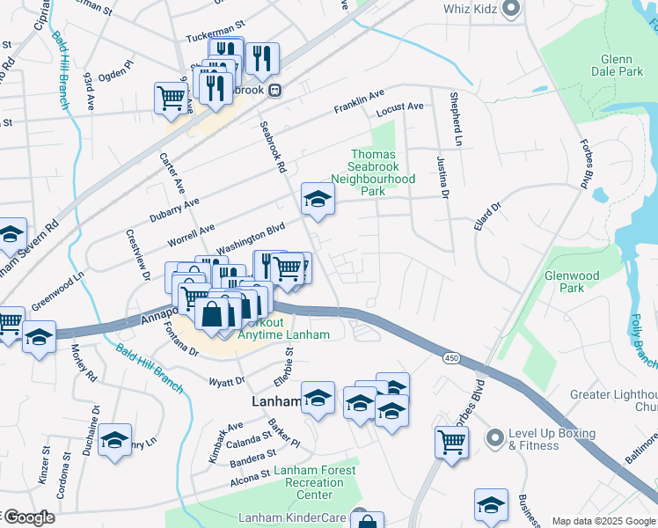Click the school marker on Washington Blvd
The image size is (658, 528).
coord(318,202)
